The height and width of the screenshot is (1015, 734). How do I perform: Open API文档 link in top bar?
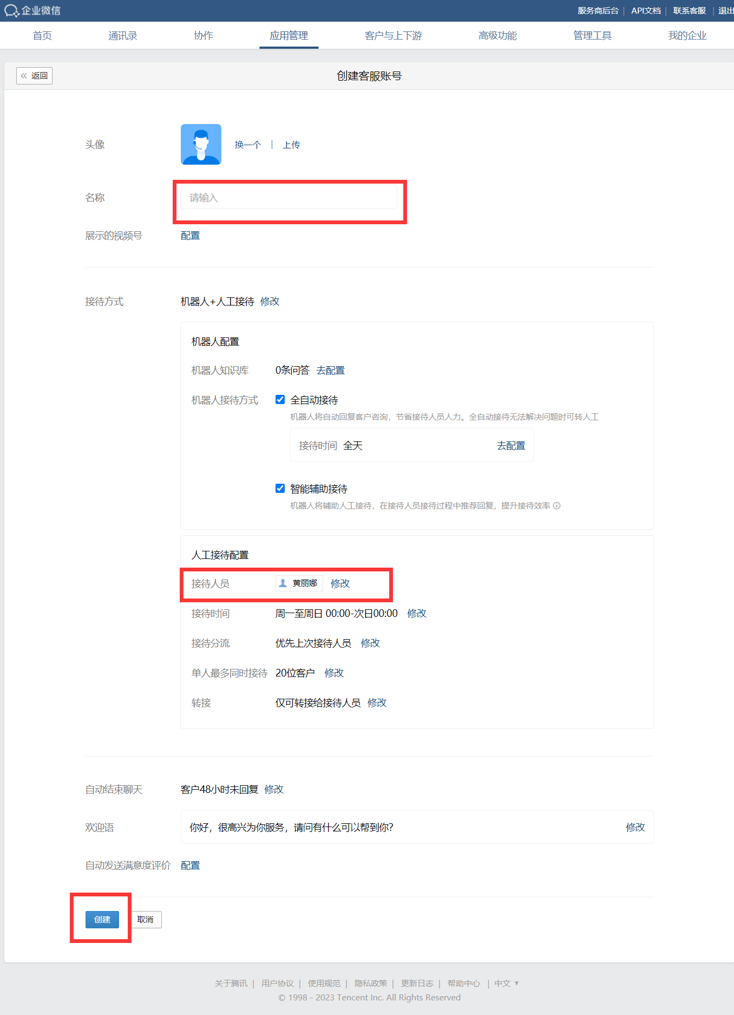(646, 11)
